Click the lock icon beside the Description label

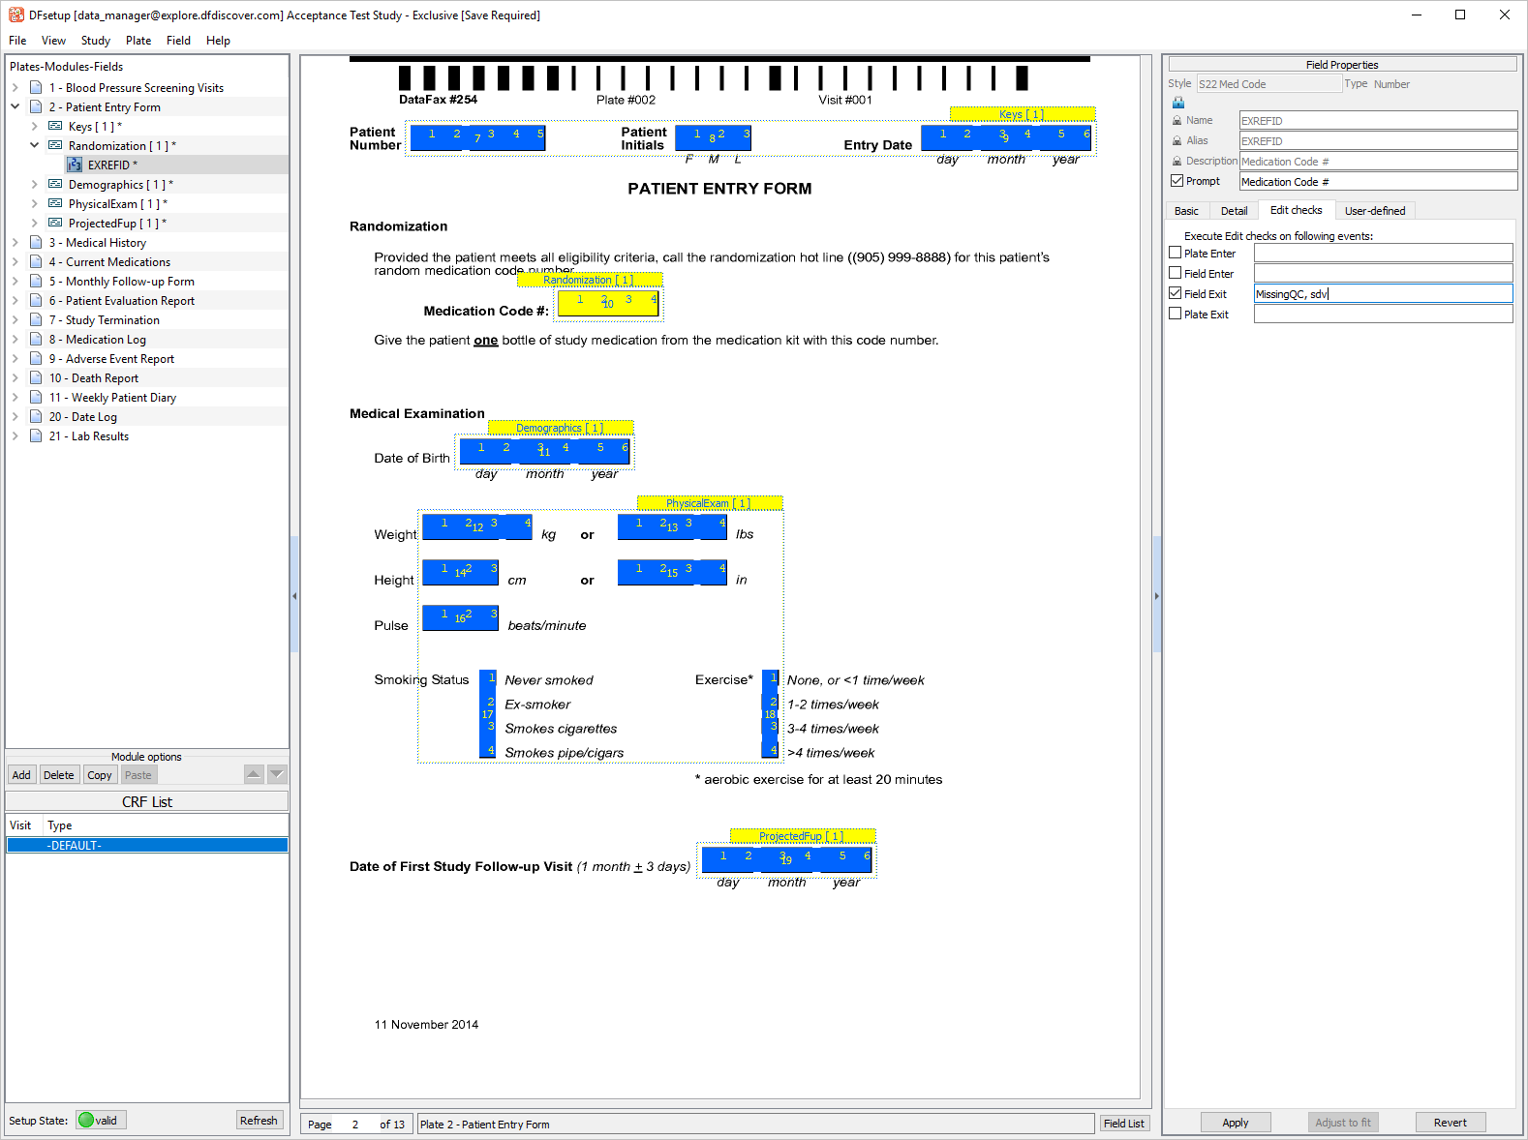(1177, 162)
